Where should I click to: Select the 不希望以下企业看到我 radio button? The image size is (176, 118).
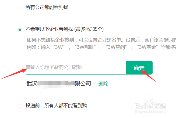pos(20,30)
